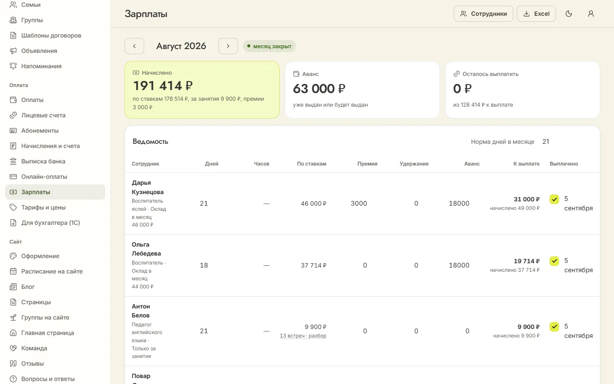Click the Блог sidebar icon
Viewport: 614px width, 384px height.
13,287
